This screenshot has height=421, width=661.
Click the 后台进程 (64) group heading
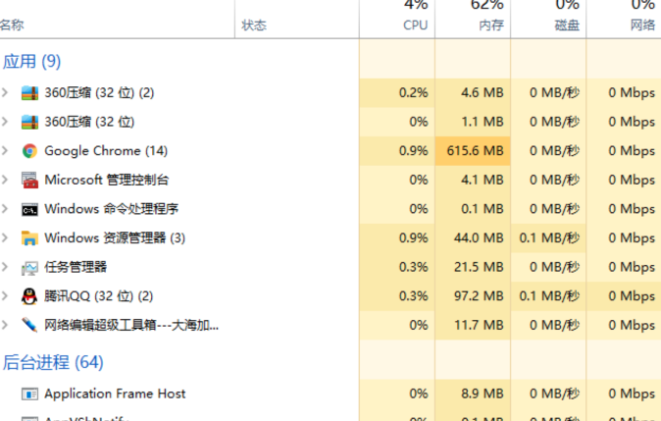[53, 362]
